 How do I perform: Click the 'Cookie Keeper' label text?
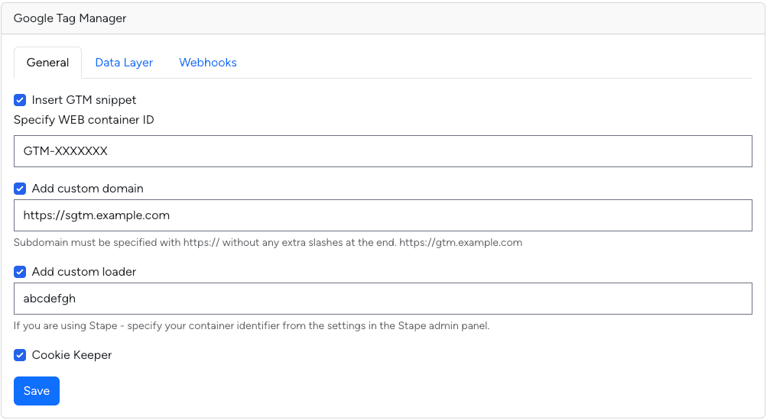[72, 355]
